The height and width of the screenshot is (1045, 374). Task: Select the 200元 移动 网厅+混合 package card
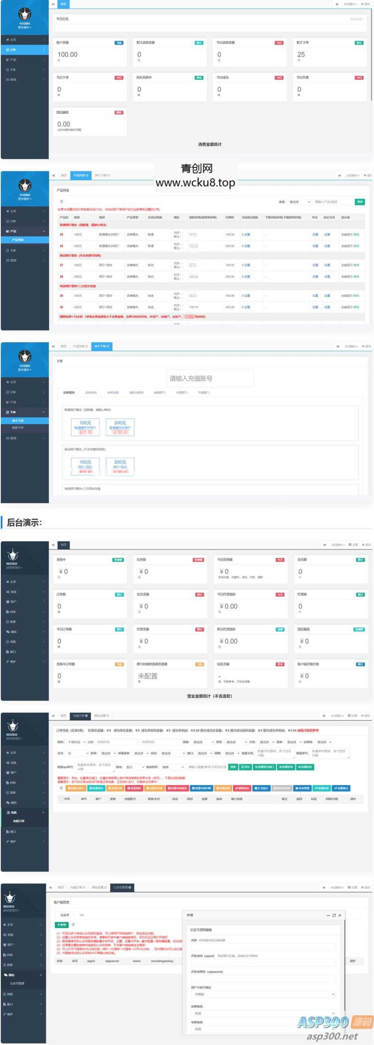pyautogui.click(x=120, y=465)
